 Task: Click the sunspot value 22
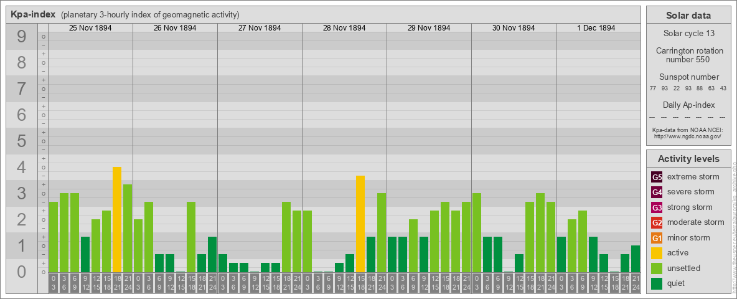[677, 88]
